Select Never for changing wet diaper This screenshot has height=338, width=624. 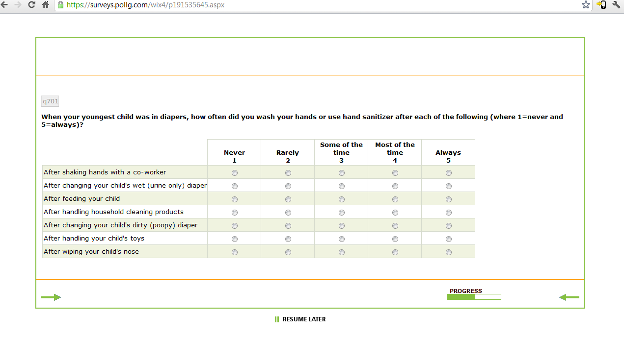[234, 186]
